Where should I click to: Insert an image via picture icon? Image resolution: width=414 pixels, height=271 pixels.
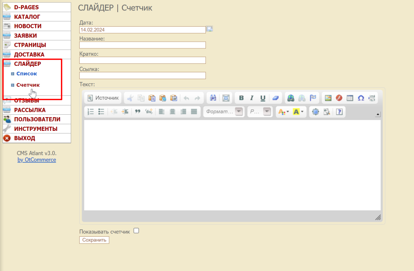click(x=328, y=98)
